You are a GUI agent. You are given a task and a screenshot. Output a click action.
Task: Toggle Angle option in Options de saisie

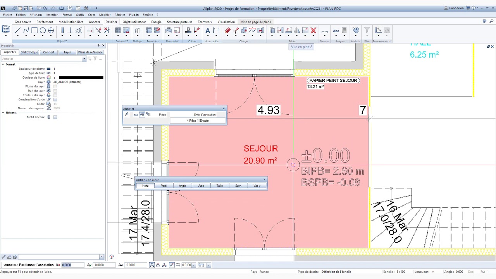[183, 186]
